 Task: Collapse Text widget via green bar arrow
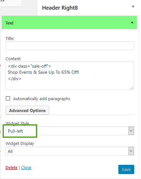point(132,23)
